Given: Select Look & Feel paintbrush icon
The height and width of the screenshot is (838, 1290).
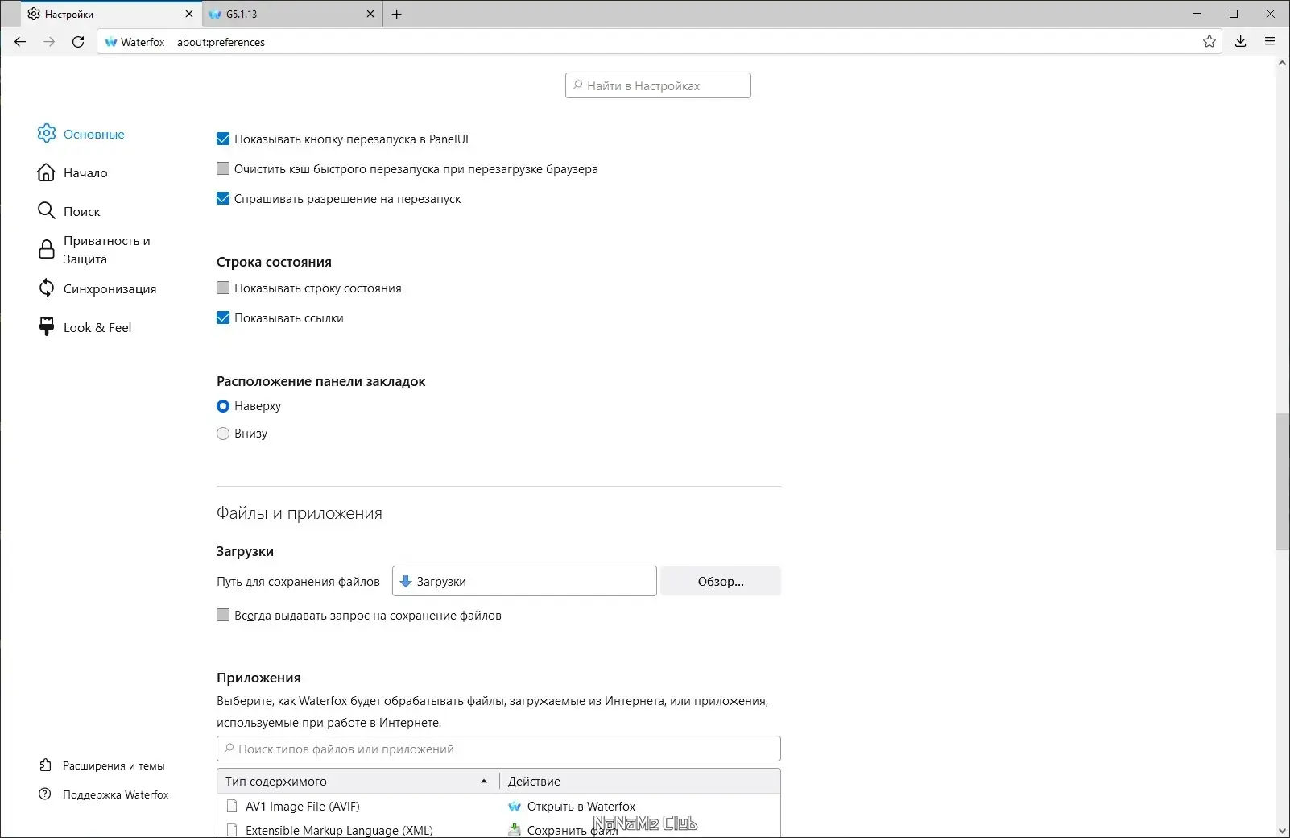Looking at the screenshot, I should click(x=46, y=326).
